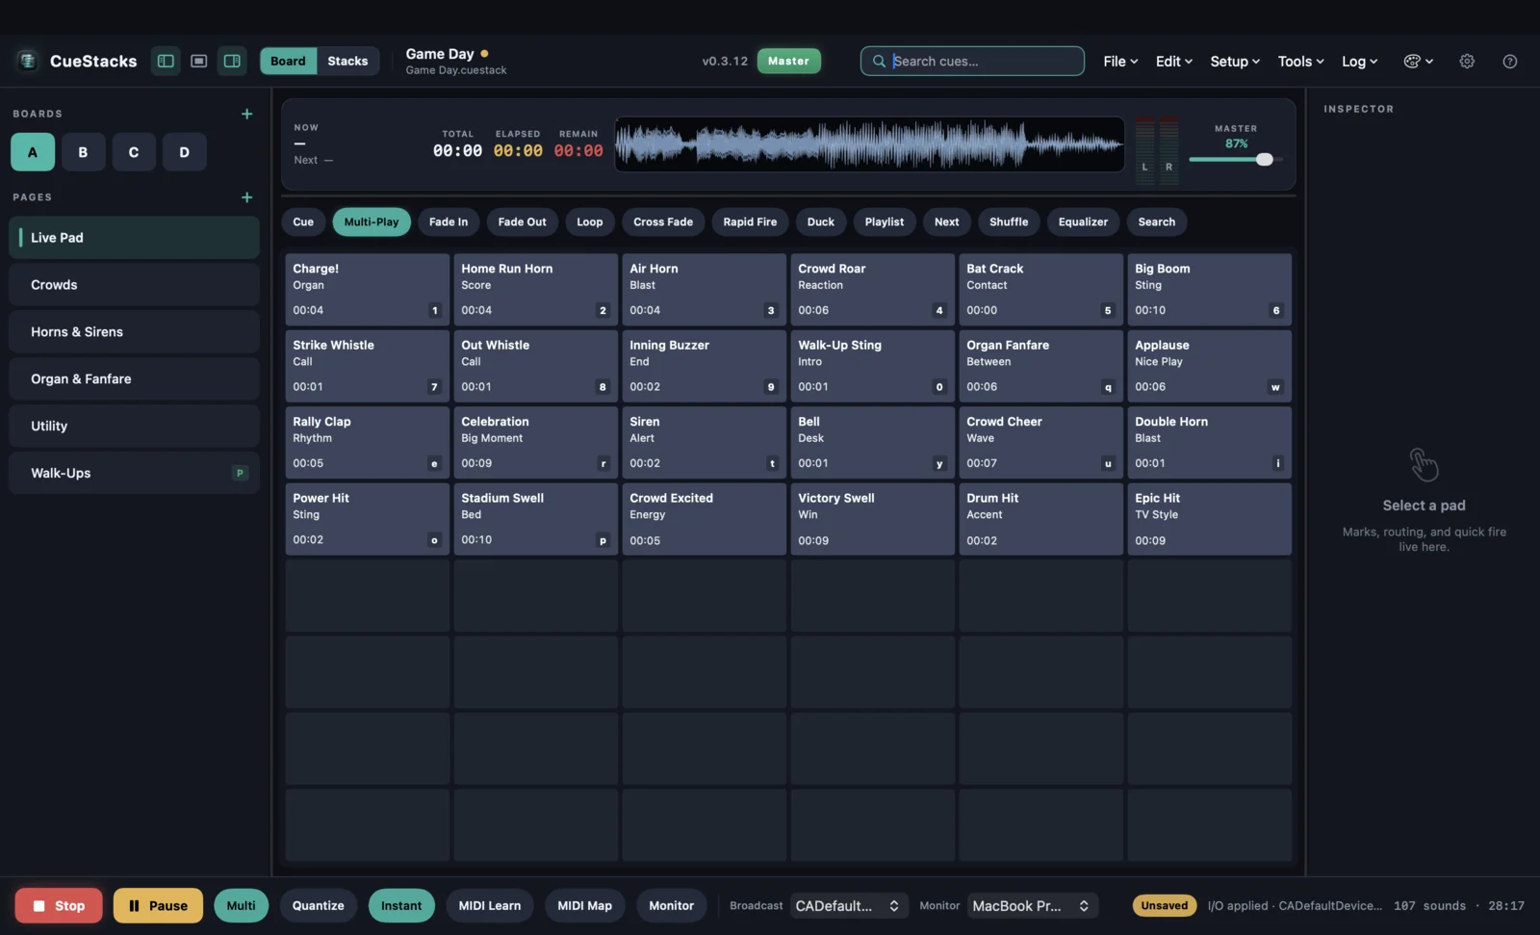Click the CueStacks app logo icon

[x=27, y=61]
